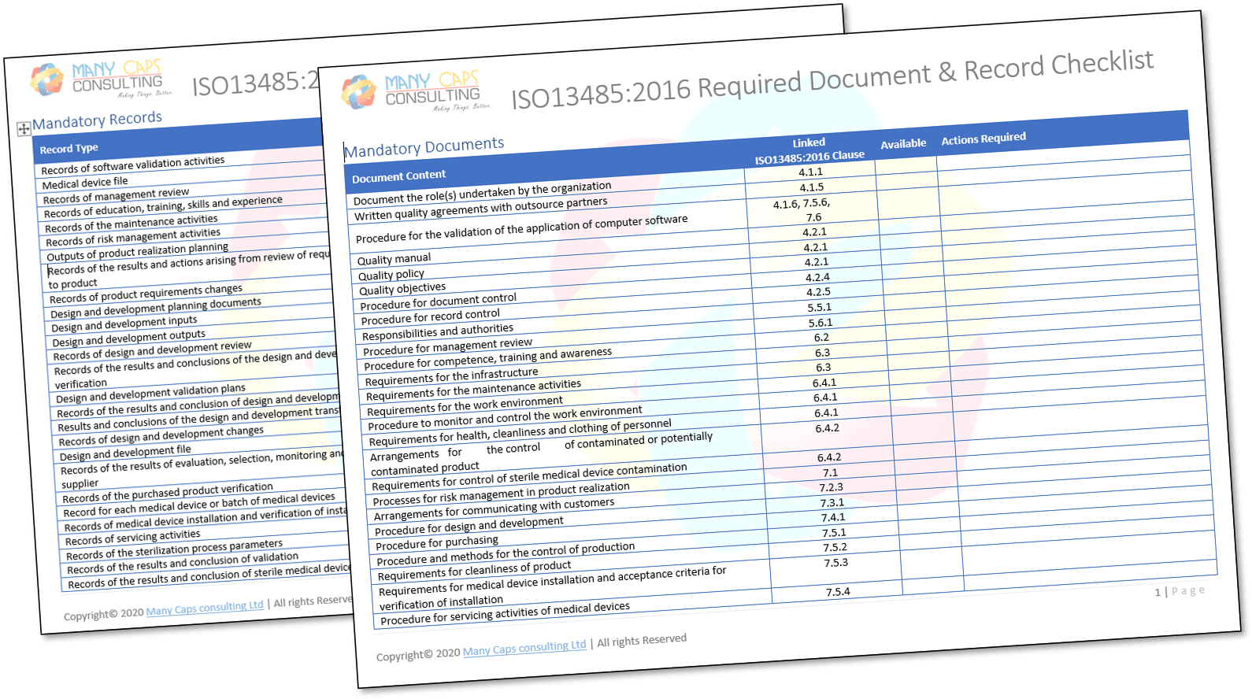Open the Many Caps consulting Ltd link on back page

[x=205, y=608]
